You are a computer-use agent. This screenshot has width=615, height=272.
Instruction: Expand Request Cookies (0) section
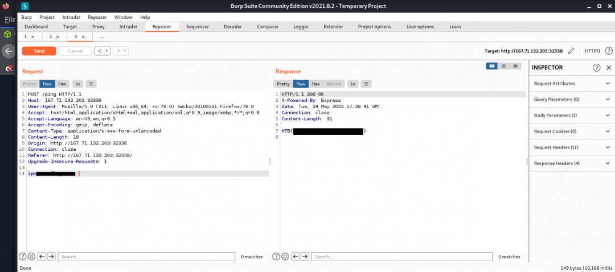click(572, 131)
